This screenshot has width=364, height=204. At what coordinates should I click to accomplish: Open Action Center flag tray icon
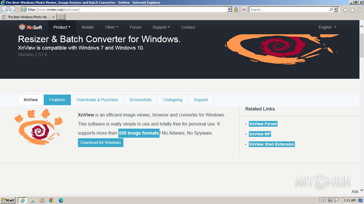(x=337, y=200)
